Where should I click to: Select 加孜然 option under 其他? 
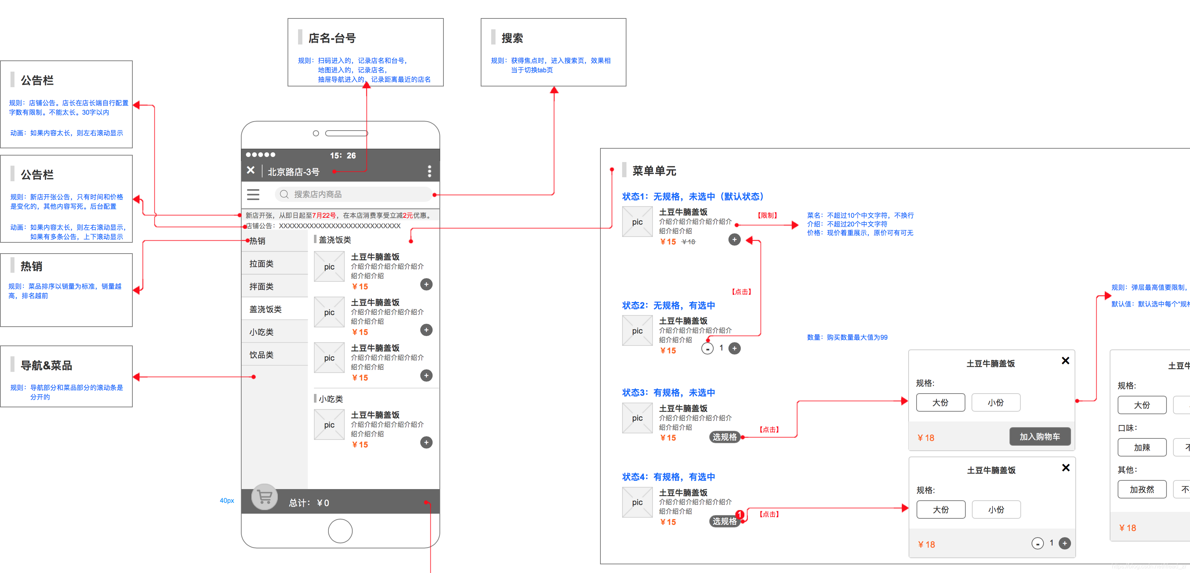pyautogui.click(x=1142, y=489)
